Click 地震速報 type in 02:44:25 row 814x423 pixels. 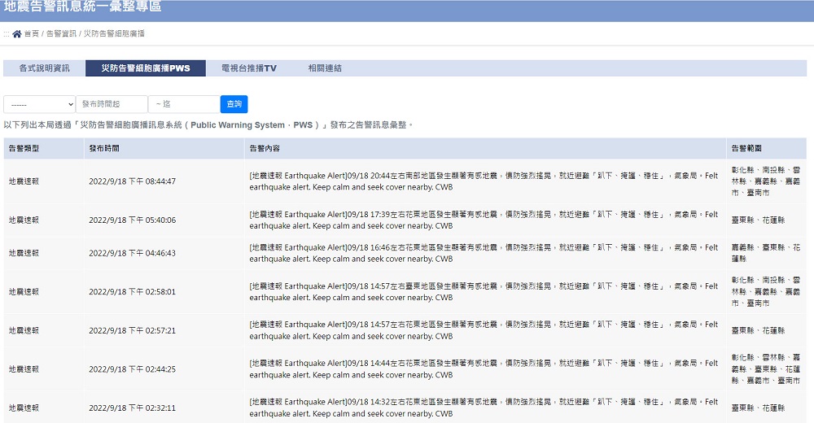pos(24,369)
